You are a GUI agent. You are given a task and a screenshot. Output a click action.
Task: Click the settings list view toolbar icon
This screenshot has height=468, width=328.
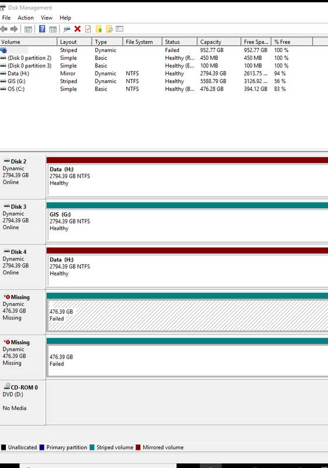120,29
